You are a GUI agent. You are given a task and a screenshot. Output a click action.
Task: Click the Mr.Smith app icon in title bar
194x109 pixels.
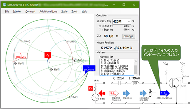click(x=5, y=5)
